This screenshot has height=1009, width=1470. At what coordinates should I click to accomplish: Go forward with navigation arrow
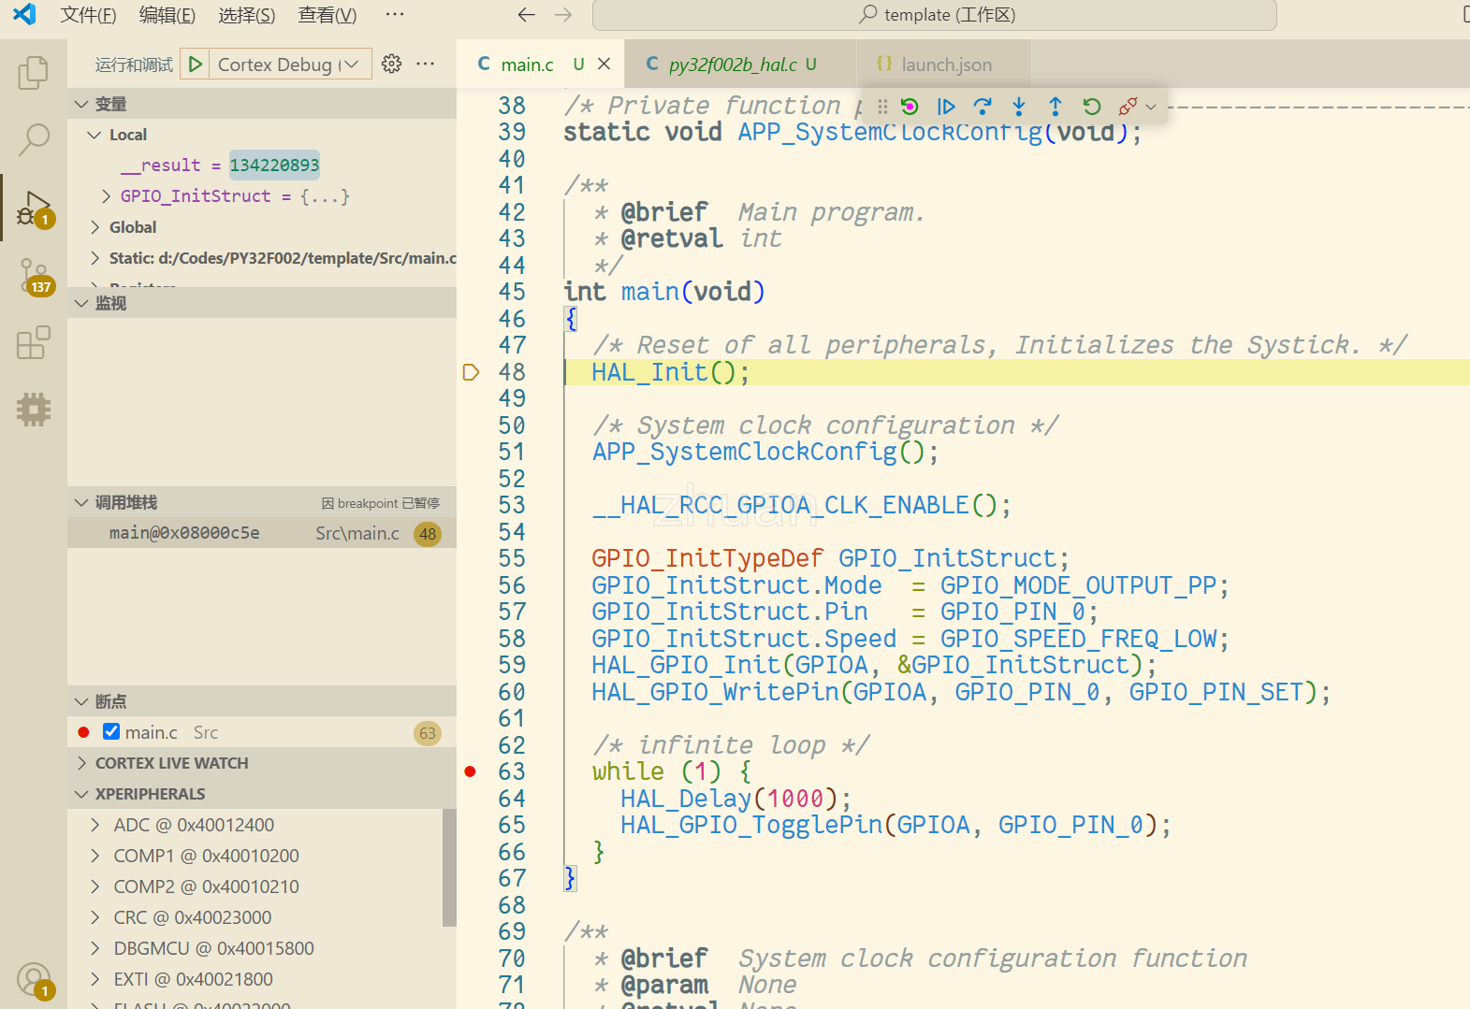[563, 15]
